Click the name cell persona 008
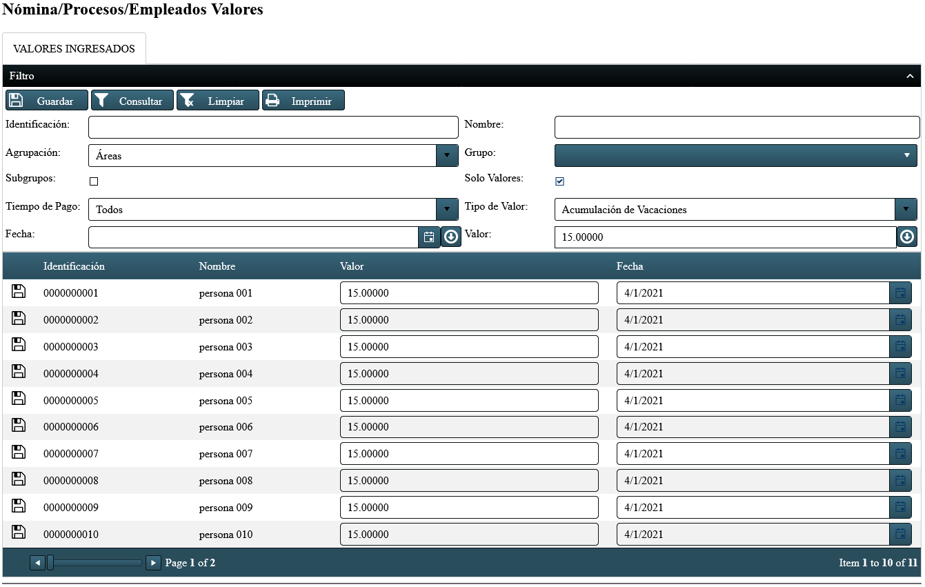 point(226,481)
